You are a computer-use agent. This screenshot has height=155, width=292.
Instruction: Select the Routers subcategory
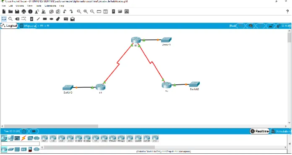tap(4, 149)
